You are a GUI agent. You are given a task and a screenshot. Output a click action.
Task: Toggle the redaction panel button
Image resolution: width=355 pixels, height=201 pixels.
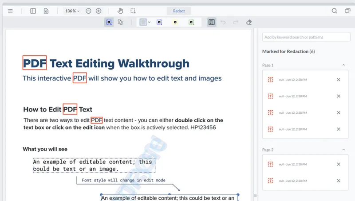[212, 22]
